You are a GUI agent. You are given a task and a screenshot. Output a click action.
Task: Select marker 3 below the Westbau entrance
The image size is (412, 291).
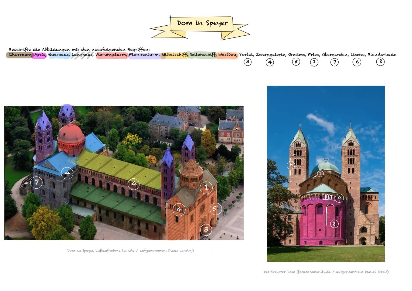pyautogui.click(x=206, y=230)
